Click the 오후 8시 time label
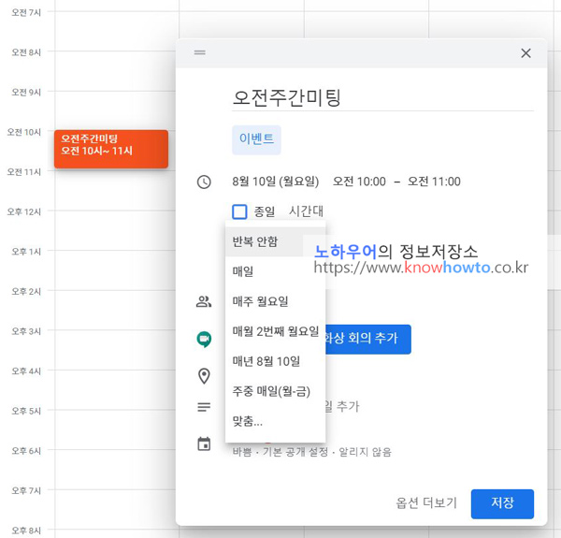561x538 pixels. click(26, 531)
